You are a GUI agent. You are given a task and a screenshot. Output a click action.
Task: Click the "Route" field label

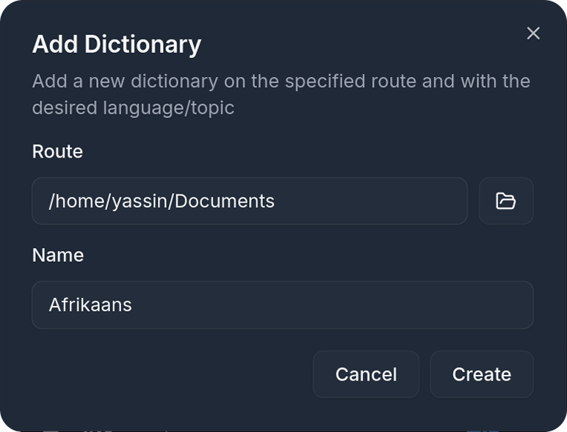pyautogui.click(x=57, y=151)
